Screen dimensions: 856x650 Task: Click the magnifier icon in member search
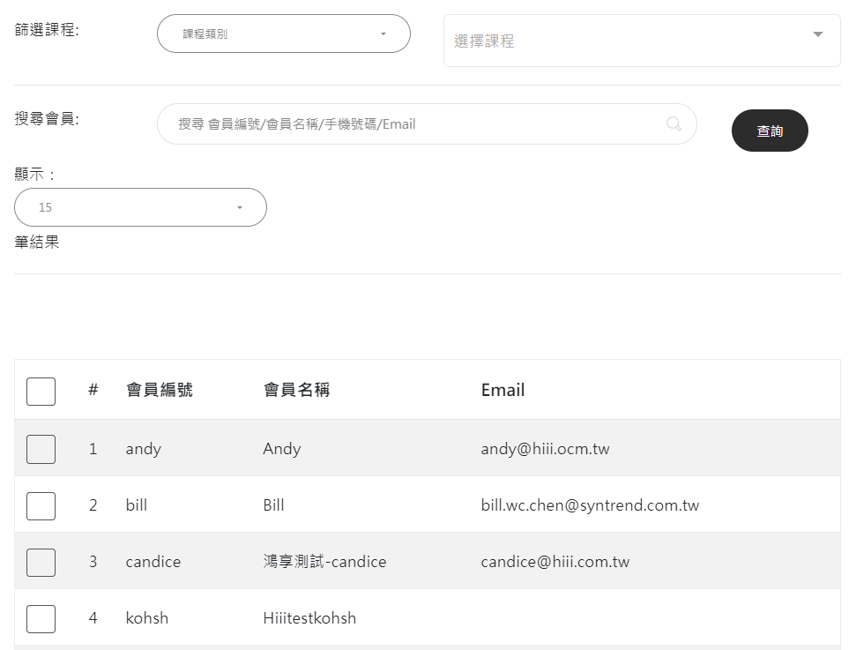674,124
